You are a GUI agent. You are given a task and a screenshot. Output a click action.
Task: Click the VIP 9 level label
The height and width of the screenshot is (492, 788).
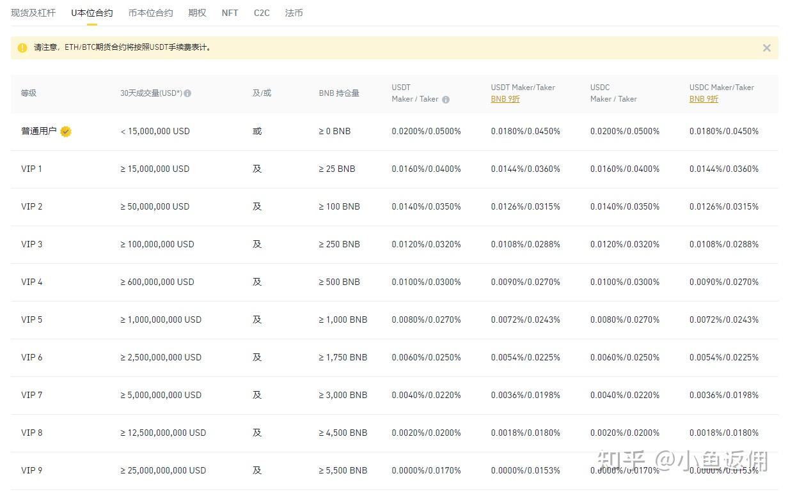point(32,471)
